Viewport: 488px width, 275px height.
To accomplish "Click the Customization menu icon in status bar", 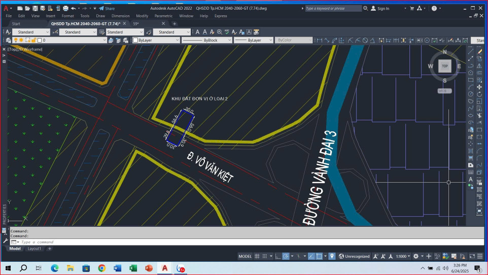I will 479,256.
